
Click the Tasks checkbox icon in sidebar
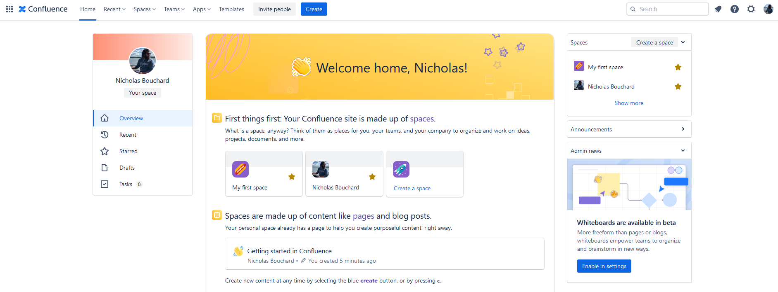coord(105,184)
